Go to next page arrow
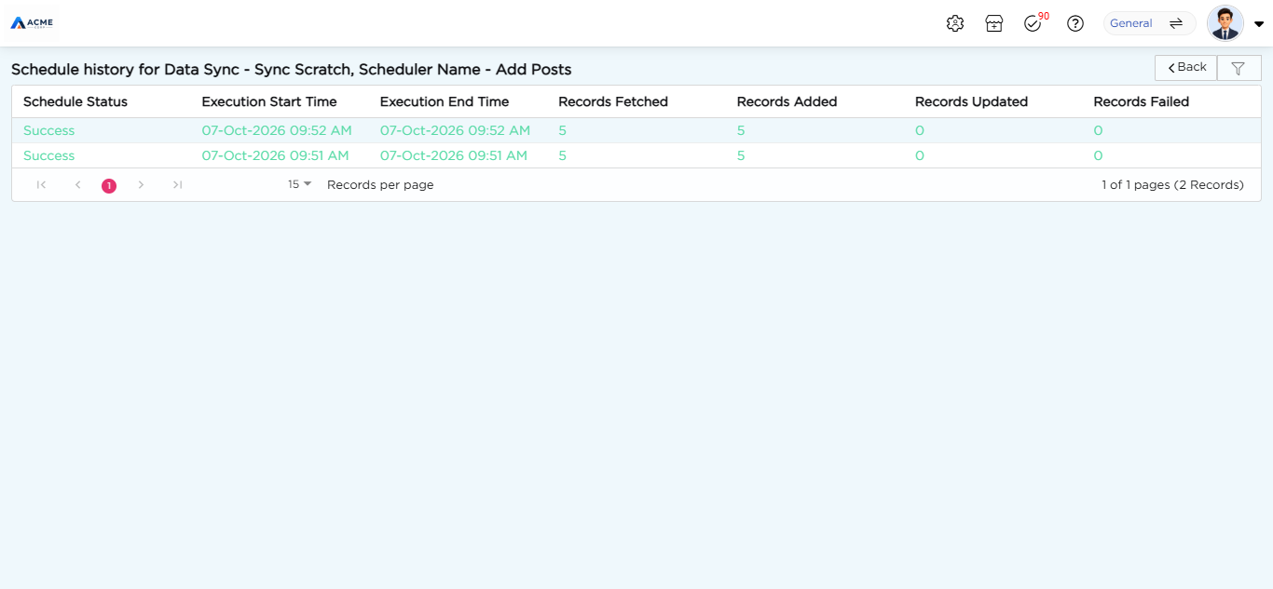 [x=141, y=185]
